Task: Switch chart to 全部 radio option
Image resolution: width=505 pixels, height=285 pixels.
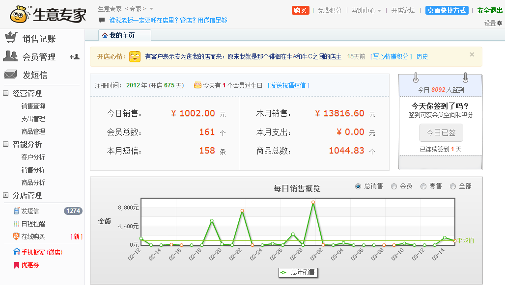Action: coord(453,186)
